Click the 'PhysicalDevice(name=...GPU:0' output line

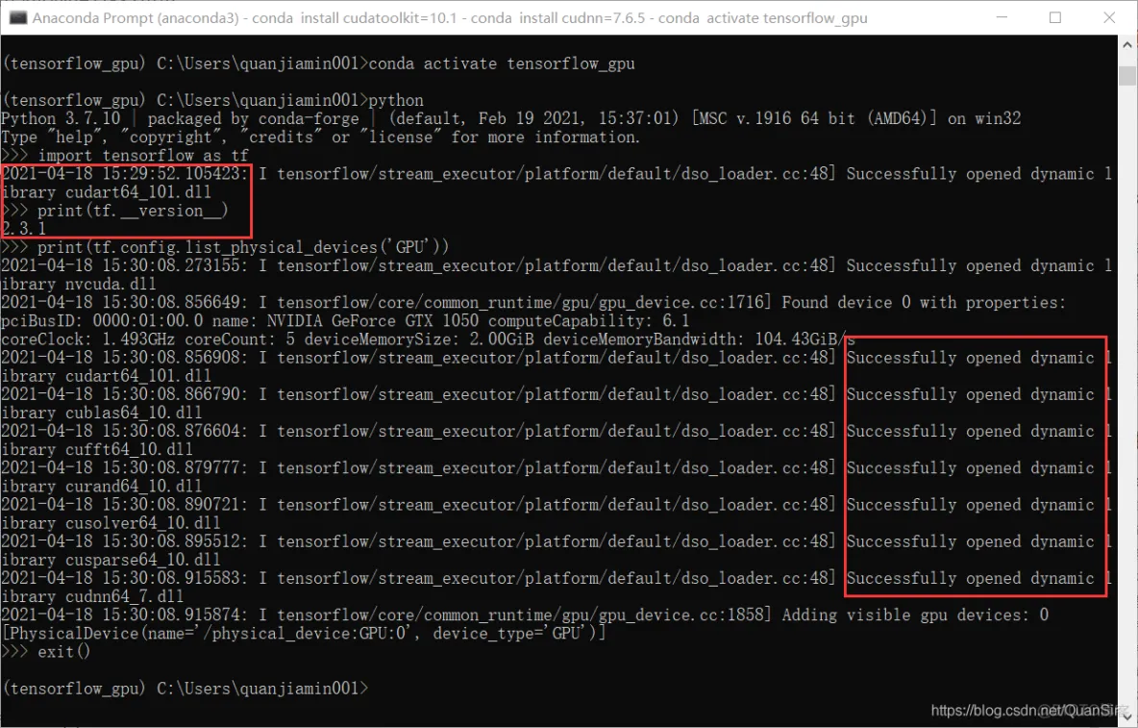[304, 633]
